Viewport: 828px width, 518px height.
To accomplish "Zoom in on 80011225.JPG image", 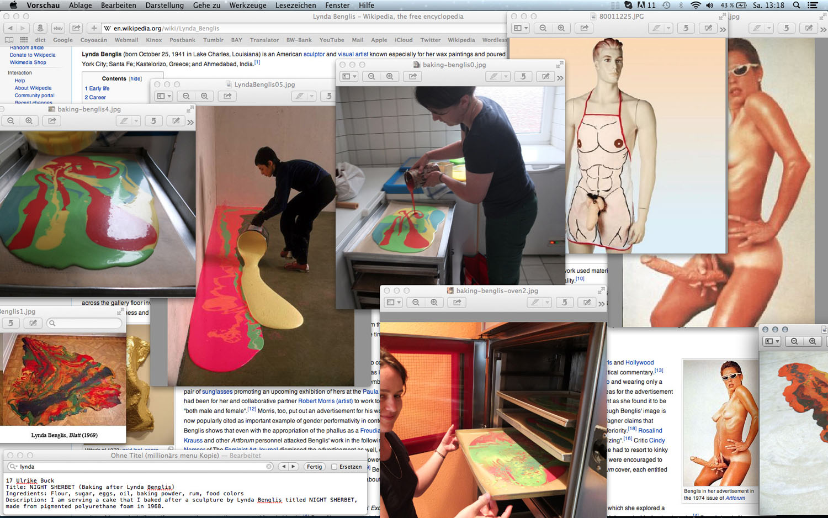I will (561, 28).
